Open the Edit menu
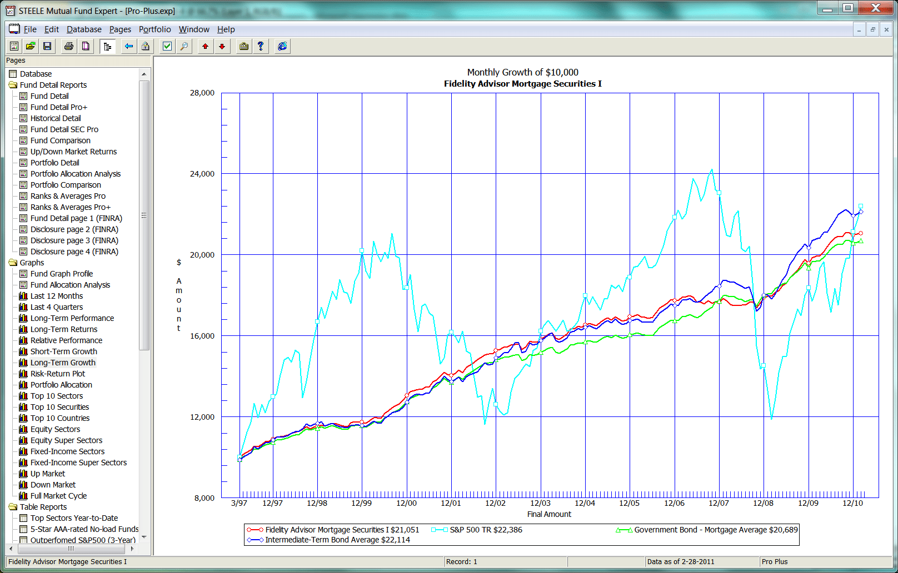The width and height of the screenshot is (898, 573). click(x=52, y=29)
